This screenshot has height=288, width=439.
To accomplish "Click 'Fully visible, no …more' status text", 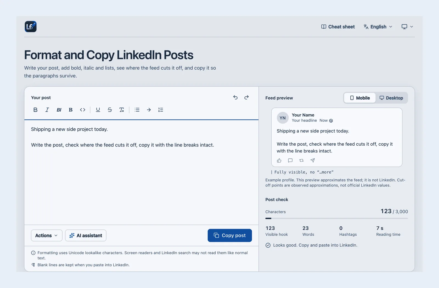I will pos(304,172).
